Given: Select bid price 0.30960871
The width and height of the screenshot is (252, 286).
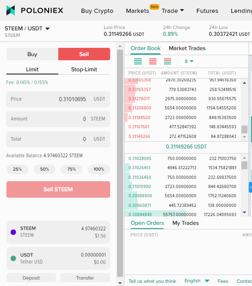Looking at the screenshot, I should pyautogui.click(x=140, y=206).
